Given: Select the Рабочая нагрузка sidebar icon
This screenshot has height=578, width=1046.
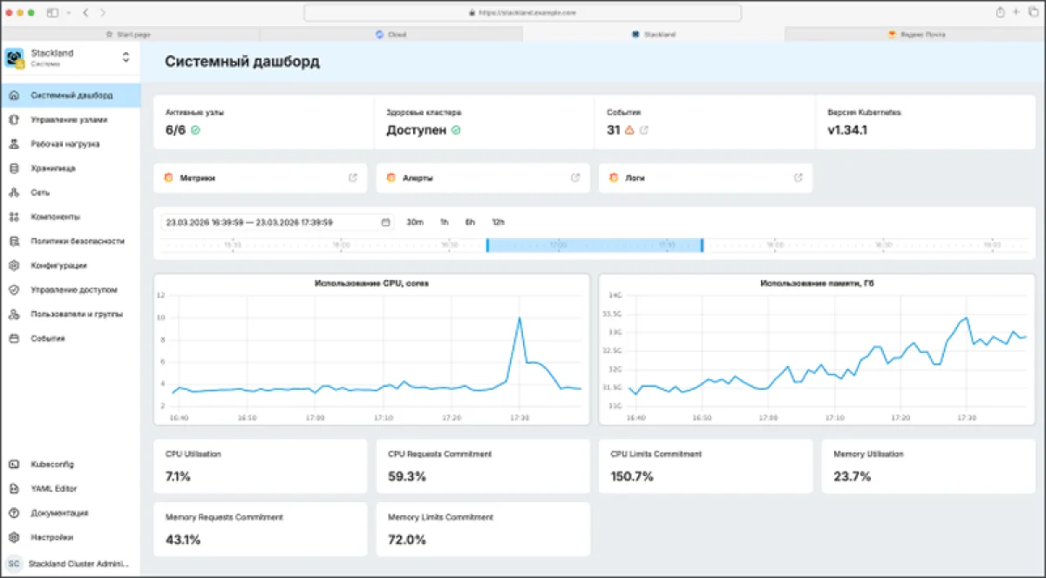Looking at the screenshot, I should (16, 144).
